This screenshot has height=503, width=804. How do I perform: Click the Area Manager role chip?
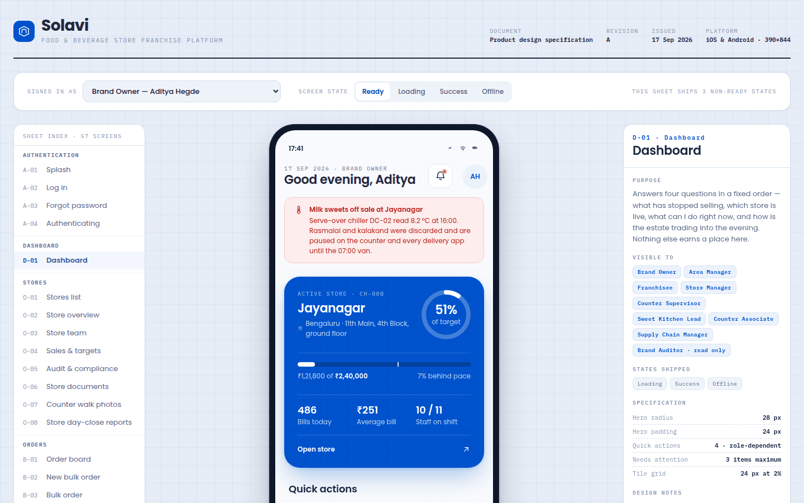click(x=710, y=272)
